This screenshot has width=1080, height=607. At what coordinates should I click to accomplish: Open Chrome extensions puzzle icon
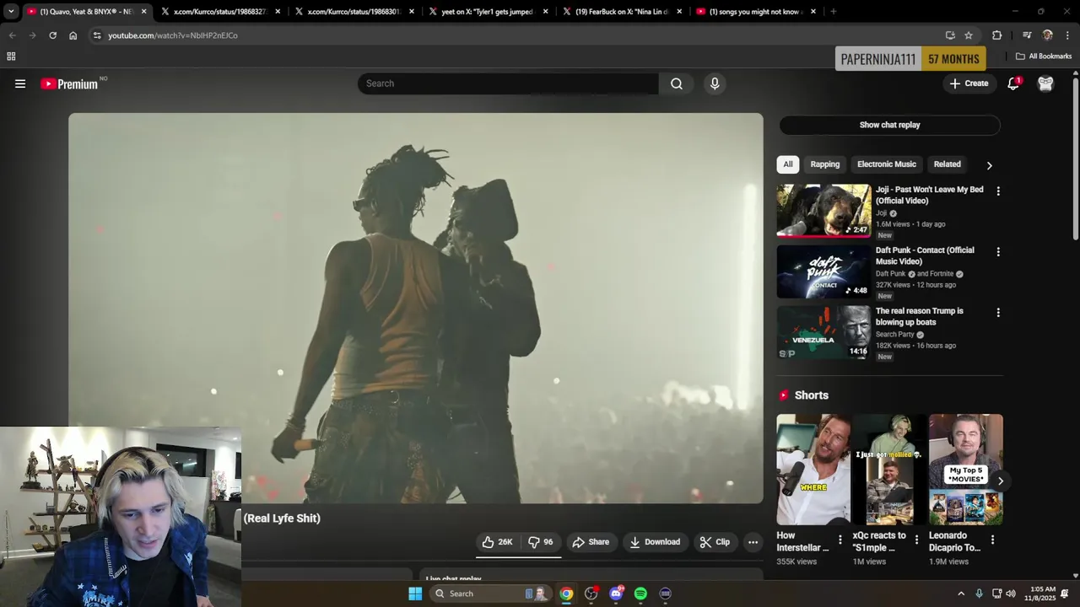[x=997, y=35]
